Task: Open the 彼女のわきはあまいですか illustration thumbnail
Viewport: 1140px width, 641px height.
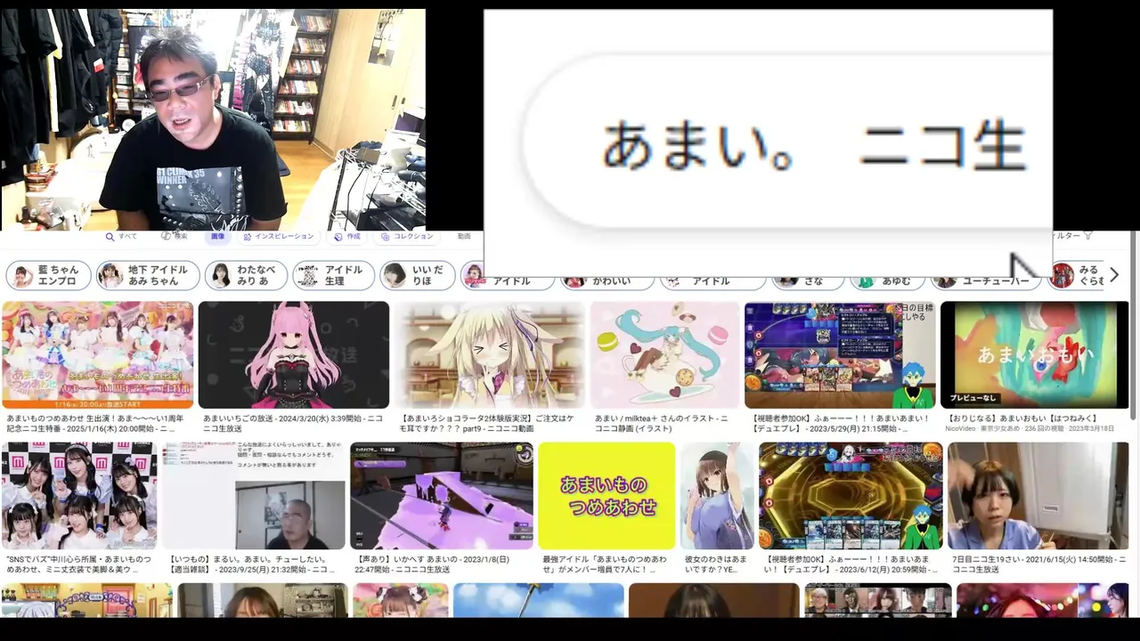Action: point(717,496)
